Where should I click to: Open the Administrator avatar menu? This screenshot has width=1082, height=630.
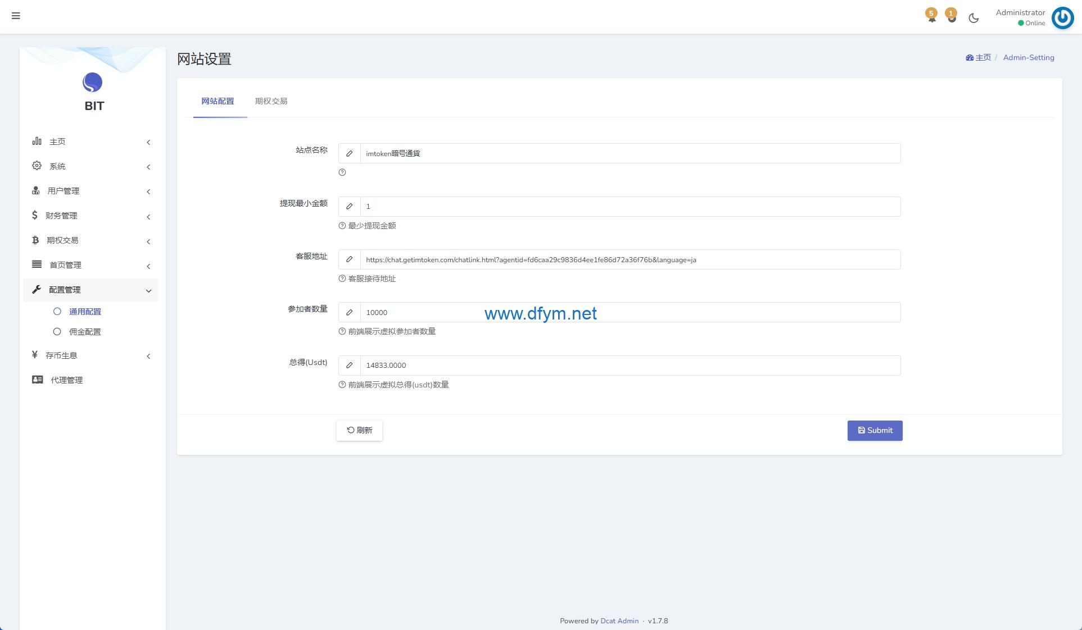tap(1062, 17)
